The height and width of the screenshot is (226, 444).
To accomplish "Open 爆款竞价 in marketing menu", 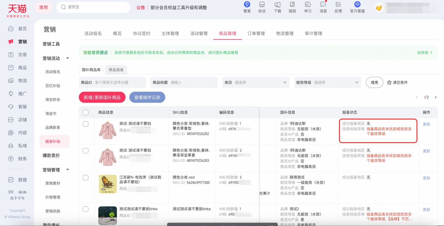I will (x=51, y=155).
